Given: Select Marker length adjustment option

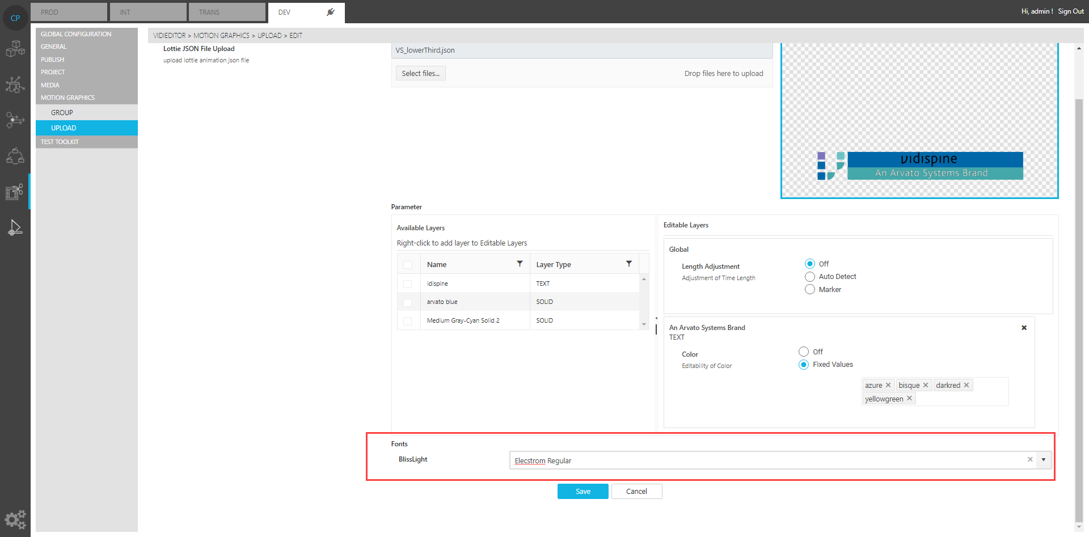Looking at the screenshot, I should [x=810, y=290].
